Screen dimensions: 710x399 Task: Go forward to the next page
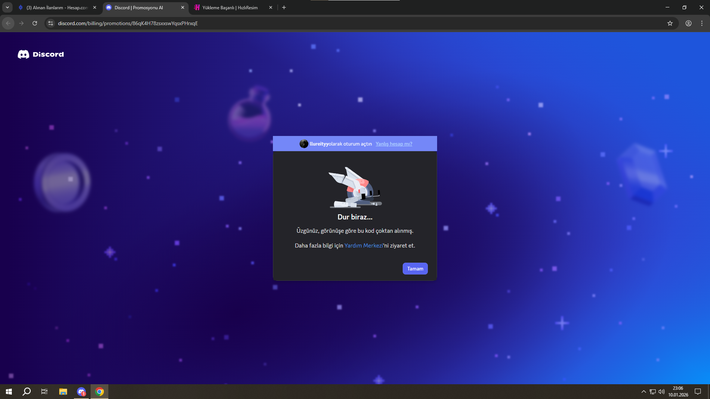click(21, 23)
